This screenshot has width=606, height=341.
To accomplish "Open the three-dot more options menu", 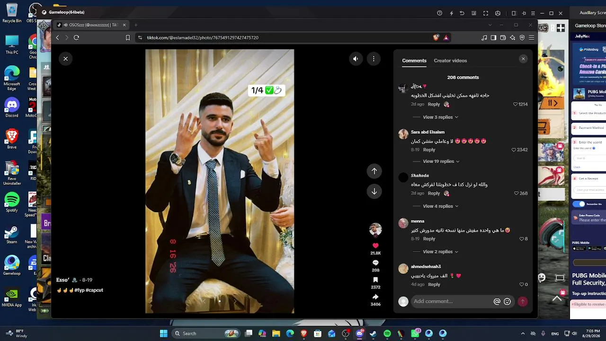I will click(374, 59).
